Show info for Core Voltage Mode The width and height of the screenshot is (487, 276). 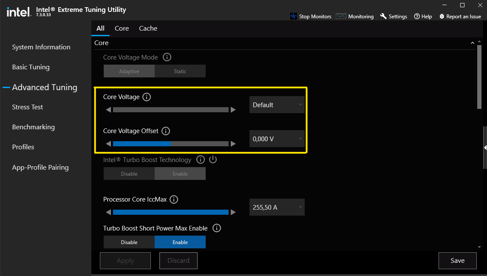[167, 57]
